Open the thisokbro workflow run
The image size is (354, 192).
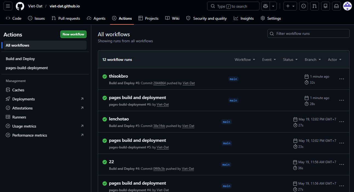[118, 76]
